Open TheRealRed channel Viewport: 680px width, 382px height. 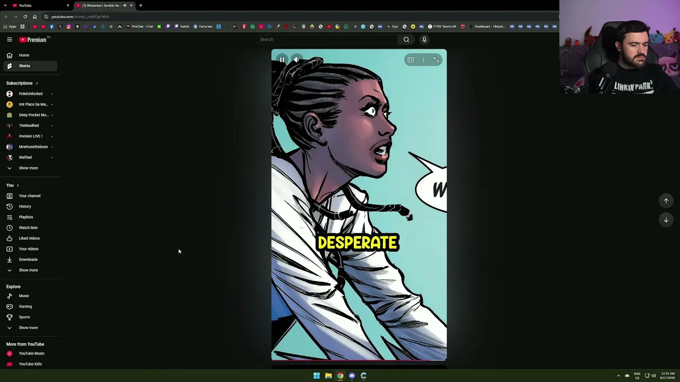tap(29, 126)
